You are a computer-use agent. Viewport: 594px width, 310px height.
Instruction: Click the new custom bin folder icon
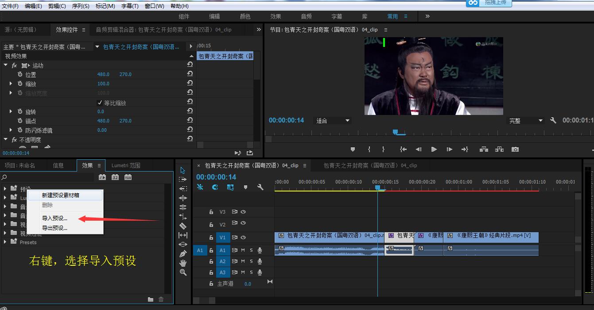pos(151,299)
